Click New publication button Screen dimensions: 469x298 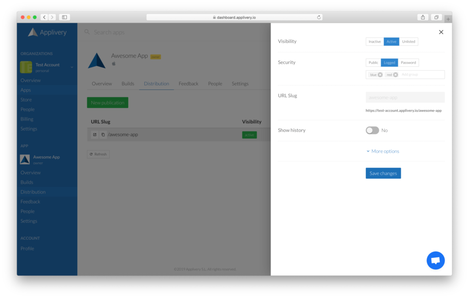tap(107, 102)
